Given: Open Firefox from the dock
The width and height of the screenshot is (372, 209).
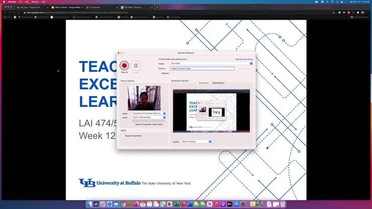Looking at the screenshot, I should [136, 204].
